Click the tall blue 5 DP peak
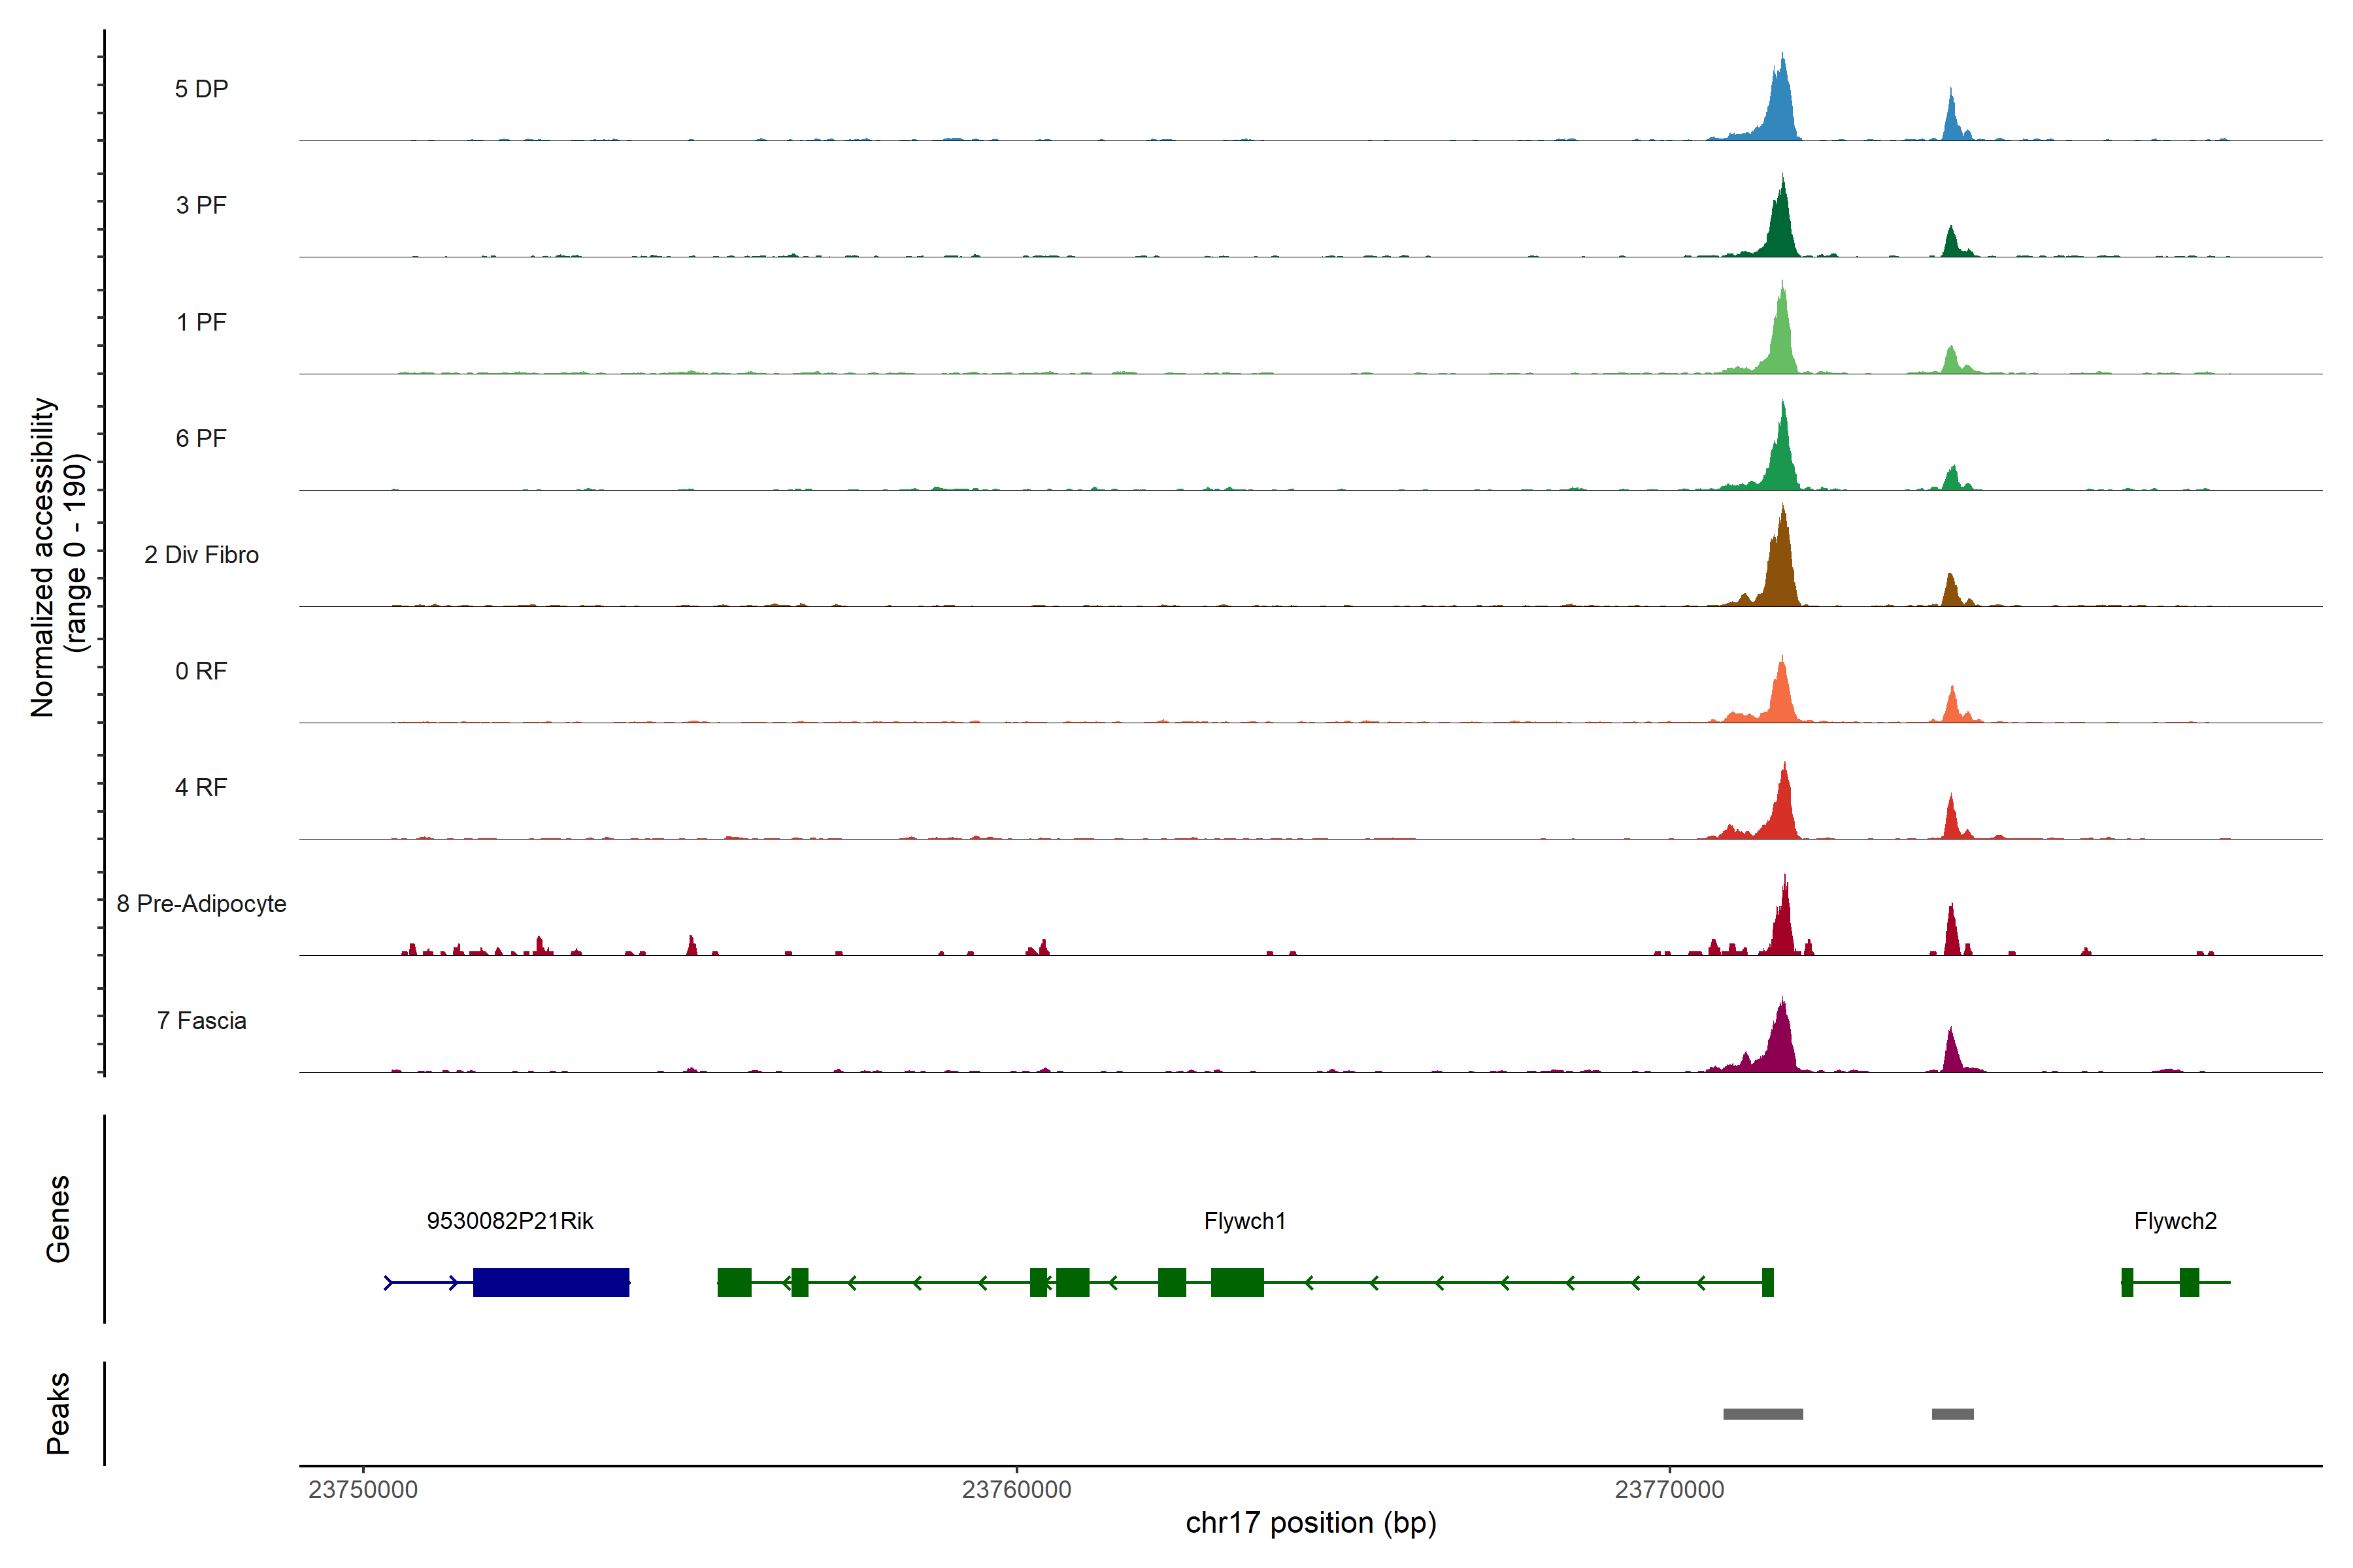The image size is (2353, 1568). coord(1780,110)
